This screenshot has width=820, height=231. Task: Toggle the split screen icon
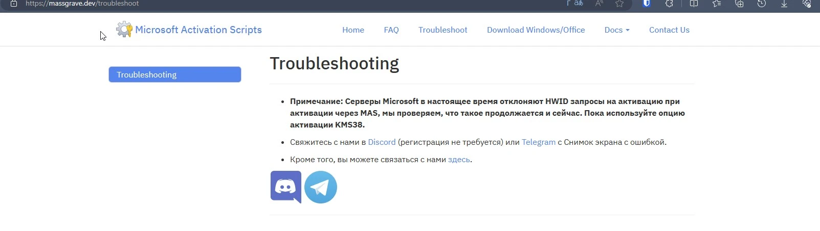(x=694, y=4)
